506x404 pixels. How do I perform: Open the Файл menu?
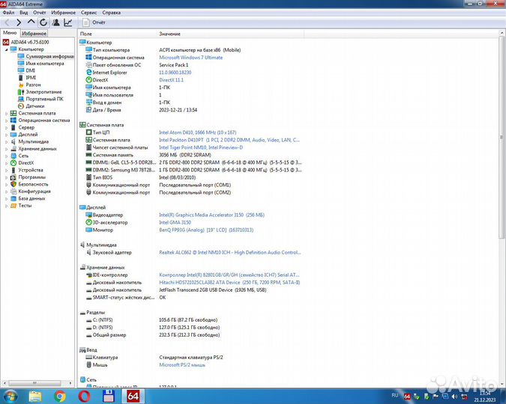pyautogui.click(x=8, y=13)
